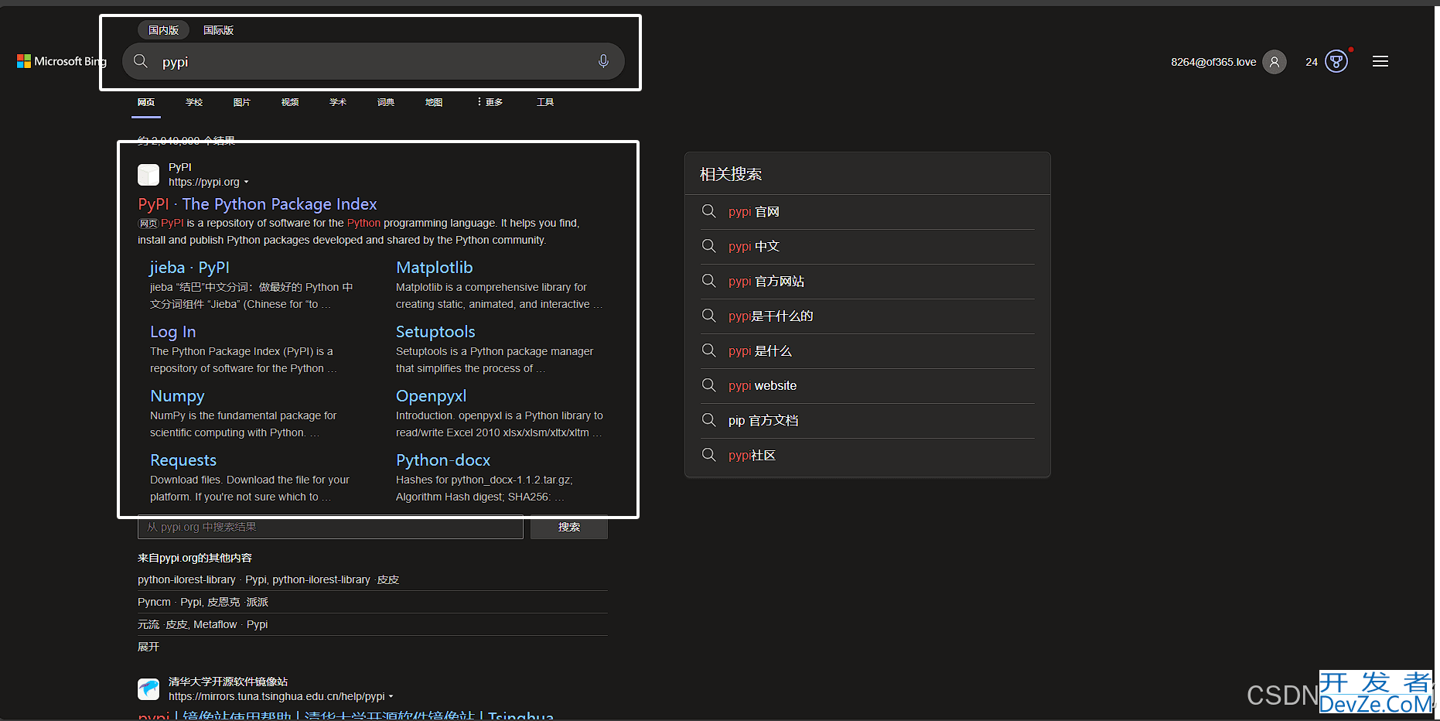Open the hamburger menu icon
The image size is (1440, 721).
click(x=1380, y=61)
